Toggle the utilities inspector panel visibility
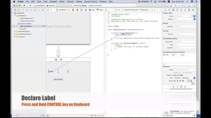 pyautogui.click(x=194, y=6)
